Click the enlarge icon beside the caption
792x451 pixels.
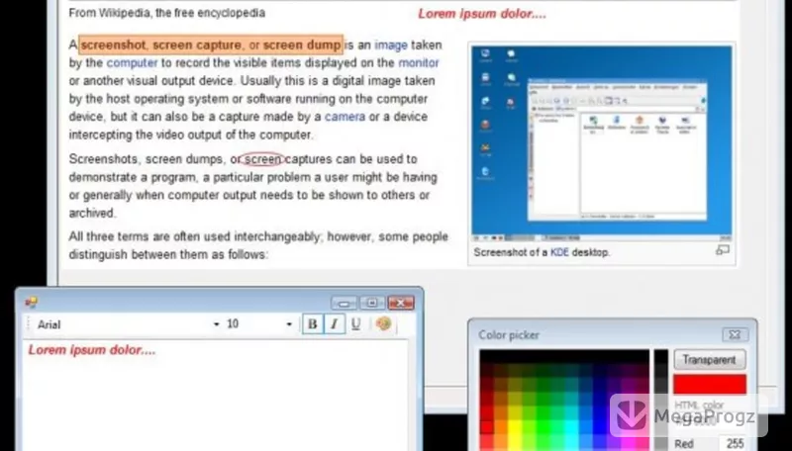[723, 250]
